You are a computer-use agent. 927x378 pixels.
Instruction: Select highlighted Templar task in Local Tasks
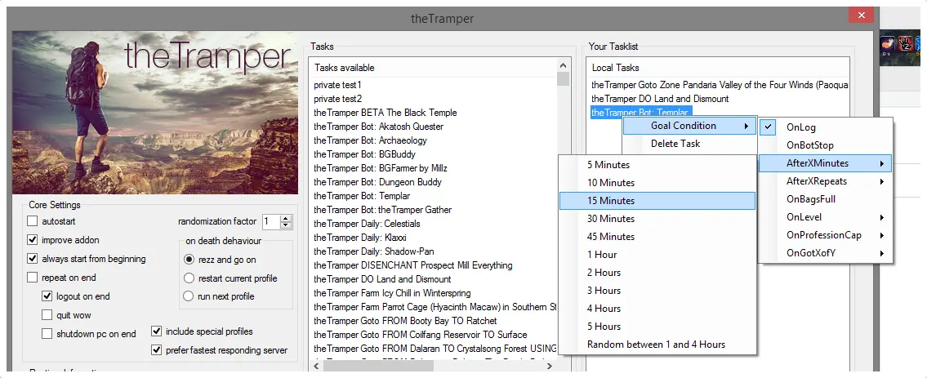(x=641, y=113)
